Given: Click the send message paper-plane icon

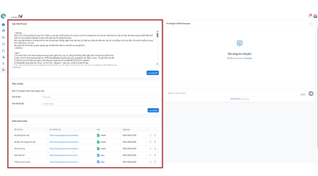Looking at the screenshot, I should point(311,93).
